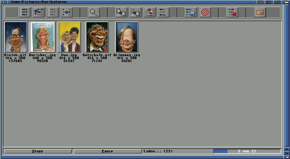Click the window close gadget in title bar
290x159 pixels.
[3, 2]
